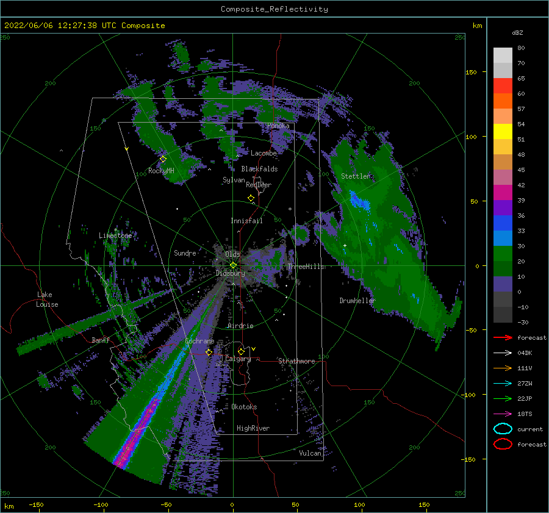Click the Olds label
The width and height of the screenshot is (549, 513).
[232, 254]
